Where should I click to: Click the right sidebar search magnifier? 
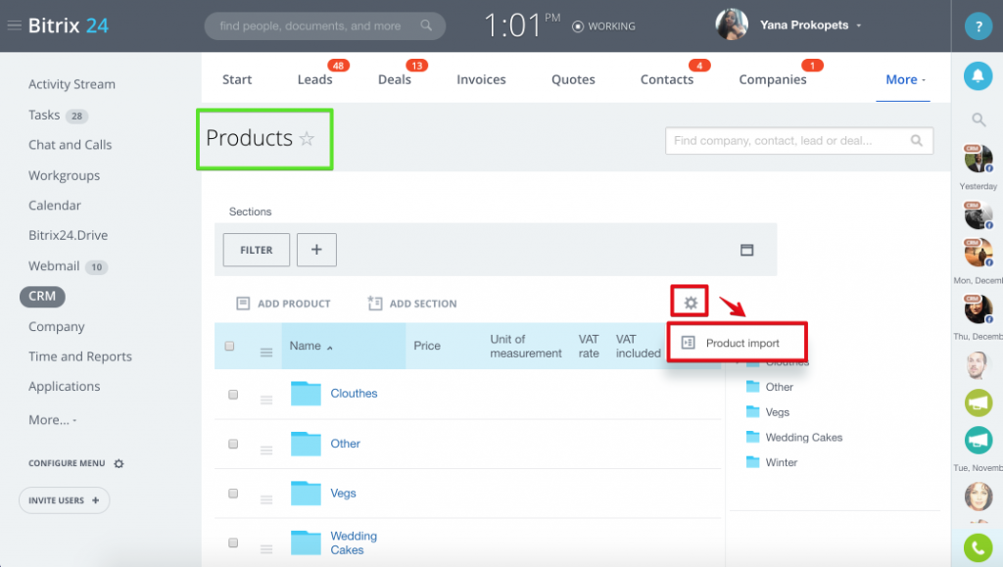[x=979, y=119]
